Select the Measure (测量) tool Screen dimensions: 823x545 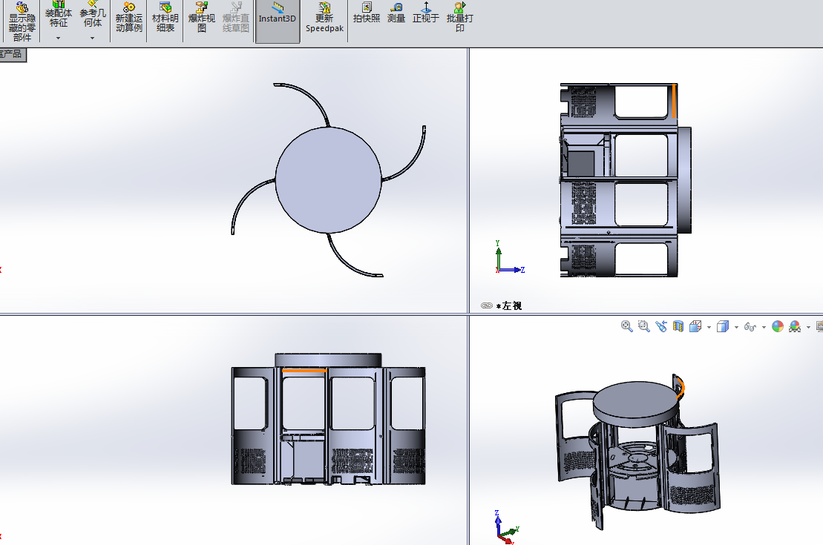tap(396, 13)
